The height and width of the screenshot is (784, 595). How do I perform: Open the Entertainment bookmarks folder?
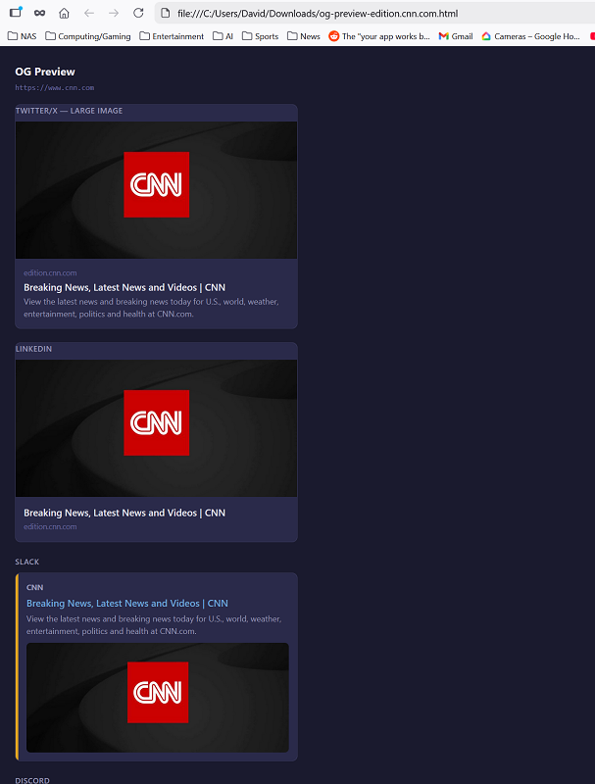click(172, 36)
